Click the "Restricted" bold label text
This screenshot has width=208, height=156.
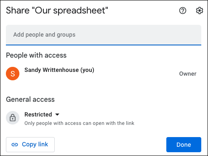(38, 114)
